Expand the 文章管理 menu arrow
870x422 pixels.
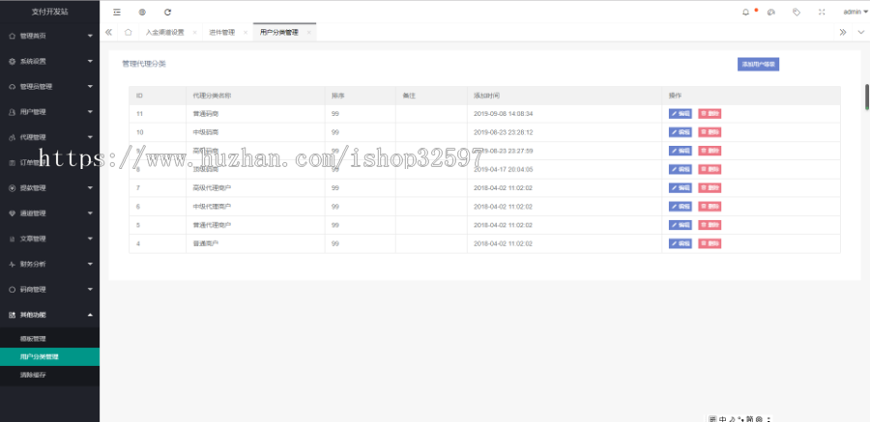(x=90, y=239)
